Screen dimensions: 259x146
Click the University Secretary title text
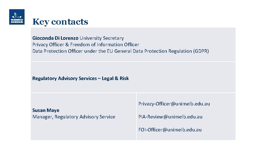[102, 38]
